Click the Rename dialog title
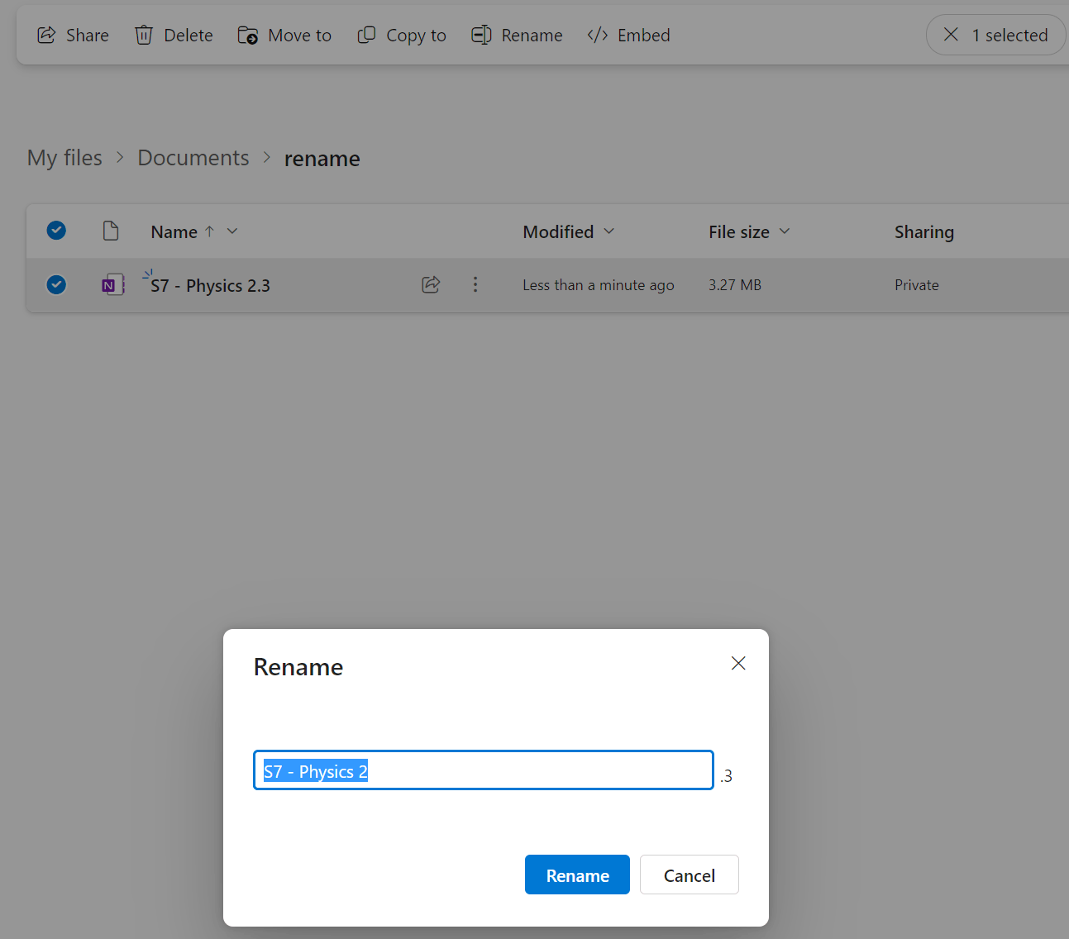The width and height of the screenshot is (1069, 939). [298, 667]
